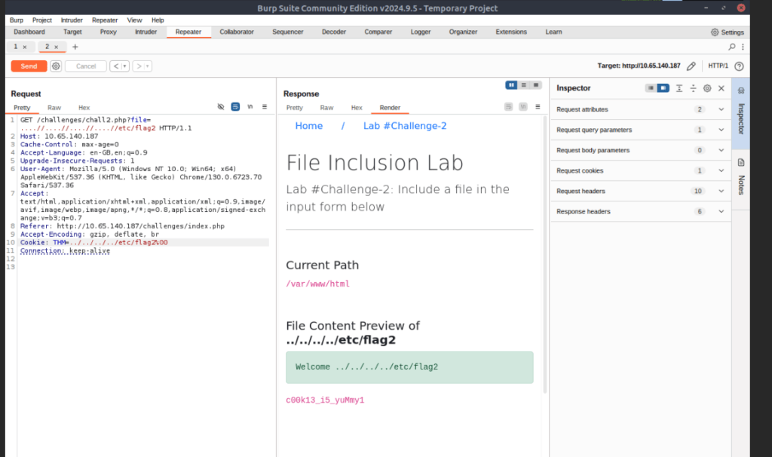Open the Extensions tool tab
This screenshot has width=772, height=457.
(511, 32)
